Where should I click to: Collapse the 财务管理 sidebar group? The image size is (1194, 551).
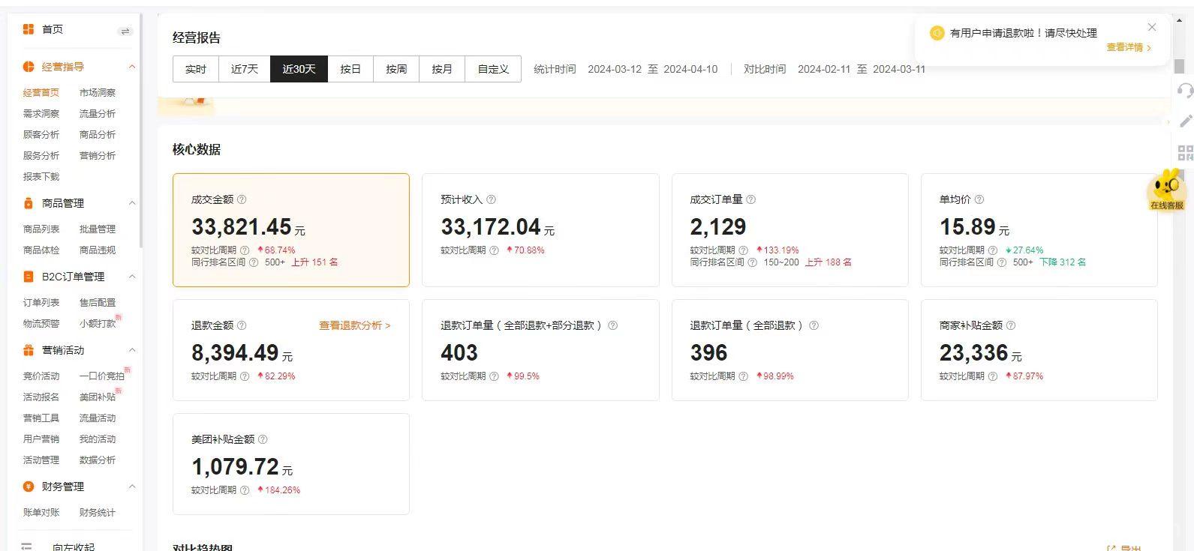coord(132,487)
